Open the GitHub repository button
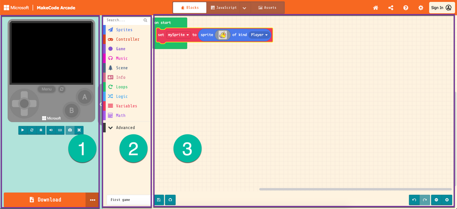The width and height of the screenshot is (457, 209). point(170,200)
